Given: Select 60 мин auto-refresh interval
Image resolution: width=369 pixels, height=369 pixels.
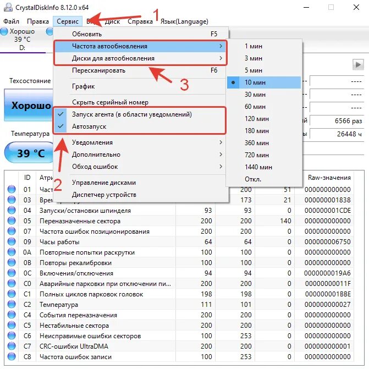Looking at the screenshot, I should (x=264, y=107).
